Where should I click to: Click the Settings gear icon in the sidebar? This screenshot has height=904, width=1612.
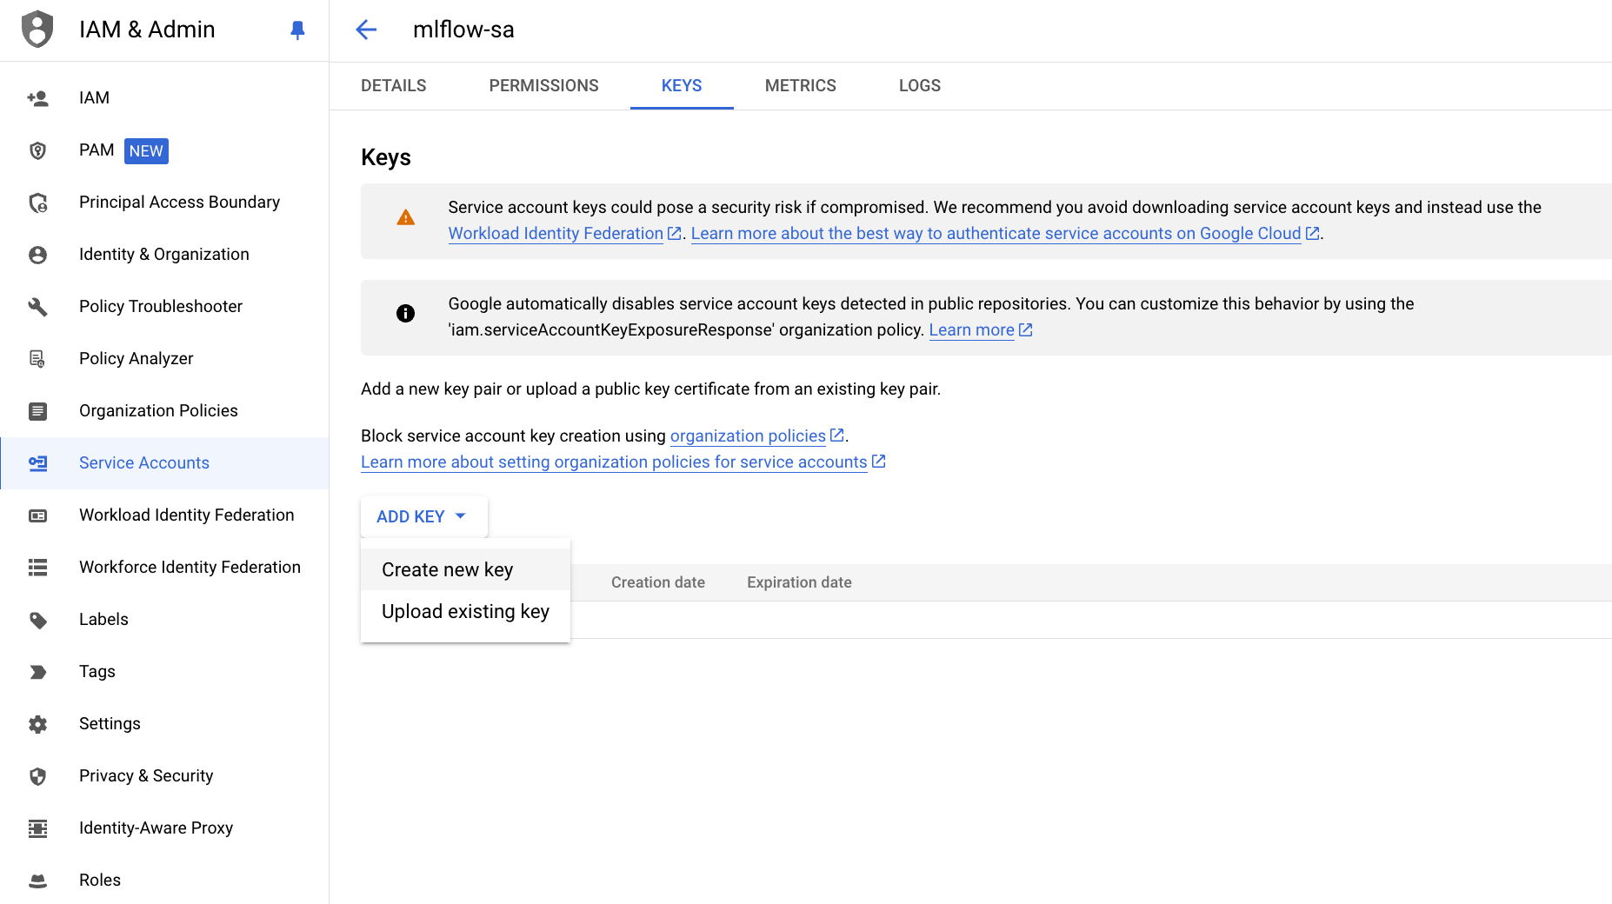(37, 724)
